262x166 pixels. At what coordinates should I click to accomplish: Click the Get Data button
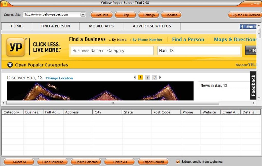click(102, 15)
